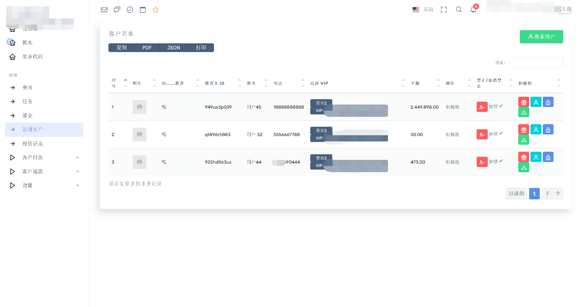Click blue lock icon in 922hd563uz row

pos(548,157)
